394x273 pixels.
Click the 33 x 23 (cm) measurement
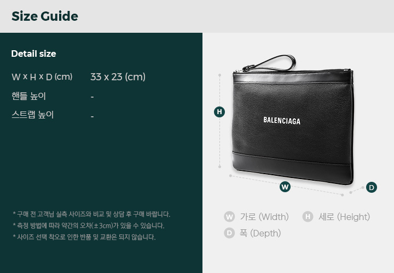pos(118,77)
